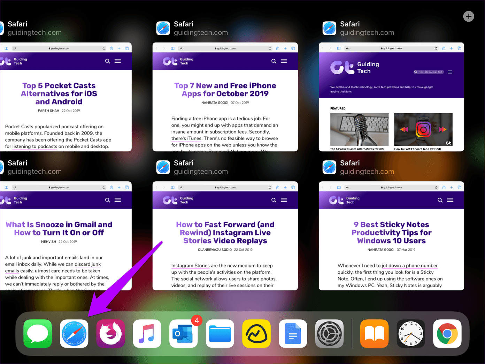This screenshot has width=485, height=364.
Task: Tap the Safari icon above Sticky Notes window
Action: (x=329, y=167)
